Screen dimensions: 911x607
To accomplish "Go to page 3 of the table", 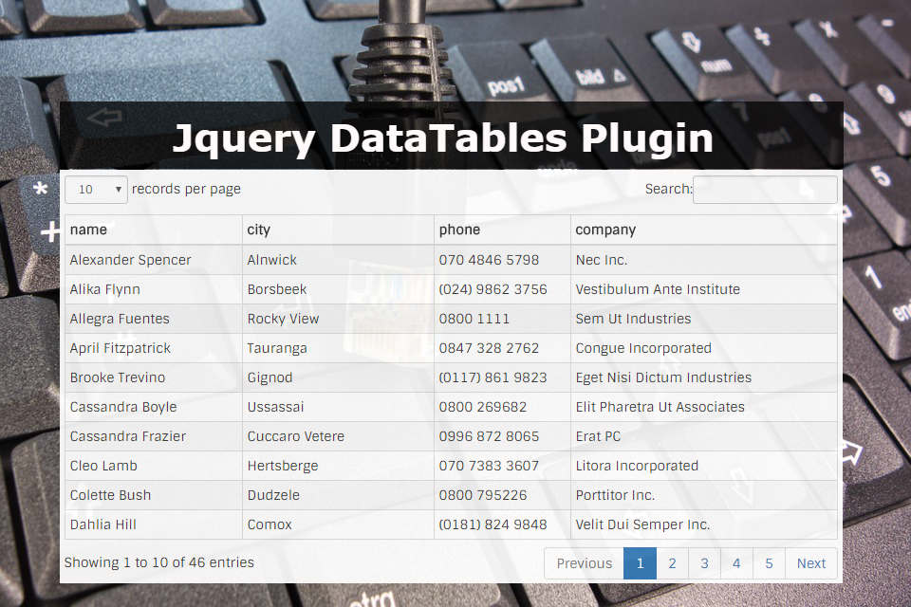I will coord(704,562).
